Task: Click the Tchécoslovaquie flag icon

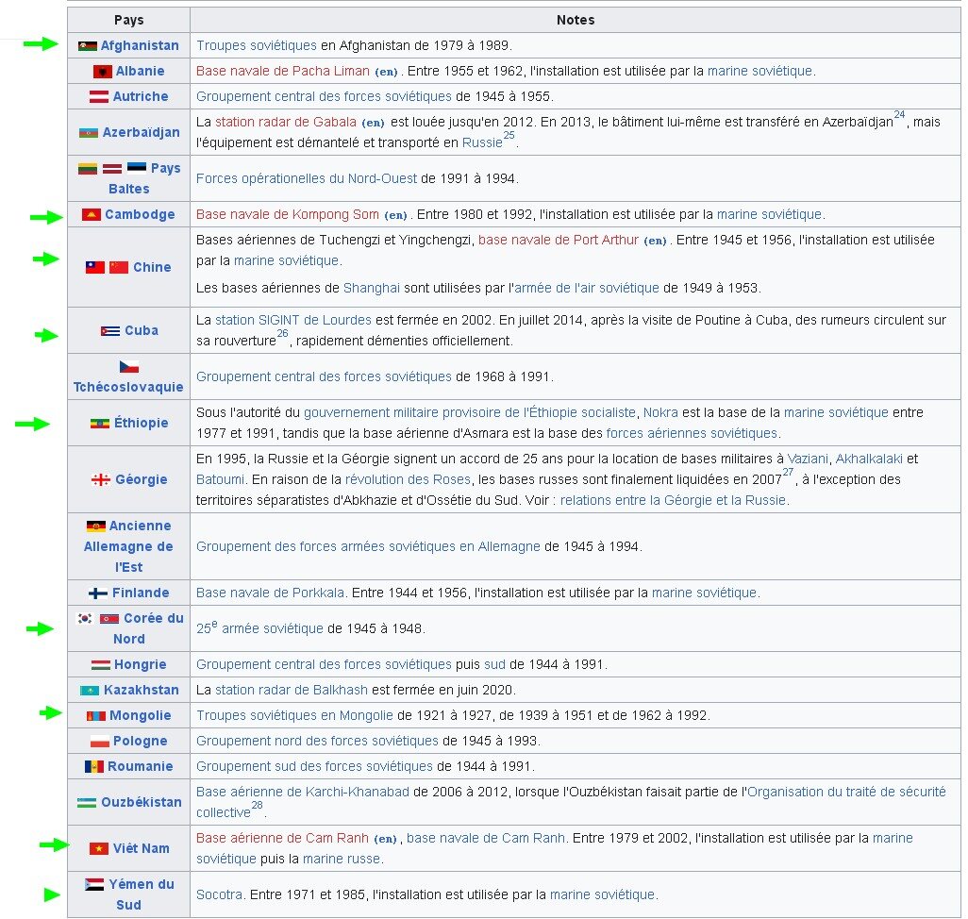Action: (129, 367)
